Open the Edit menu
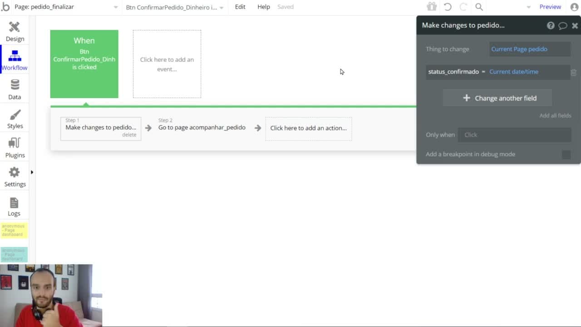 240,7
